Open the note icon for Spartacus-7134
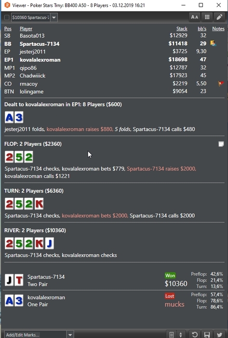The height and width of the screenshot is (338, 228). pos(213,43)
